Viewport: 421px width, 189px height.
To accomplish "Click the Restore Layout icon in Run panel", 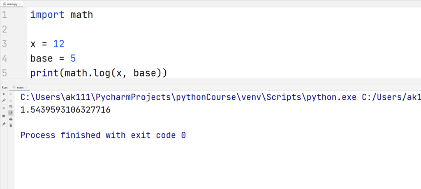I will pos(4,116).
